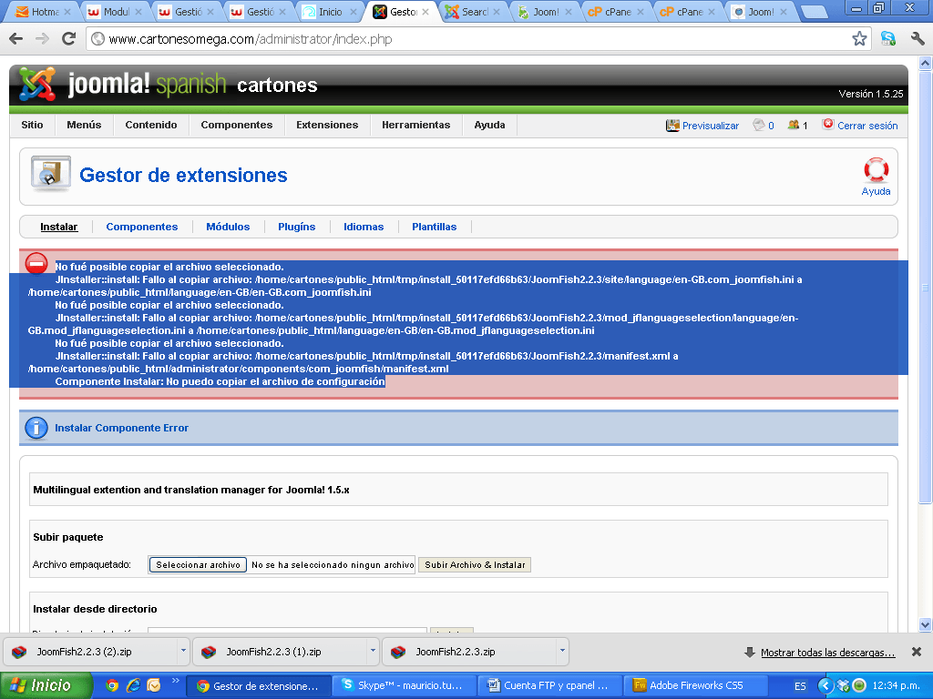The image size is (933, 699).
Task: Click Mostrar todas las descargas link
Action: pos(827,653)
